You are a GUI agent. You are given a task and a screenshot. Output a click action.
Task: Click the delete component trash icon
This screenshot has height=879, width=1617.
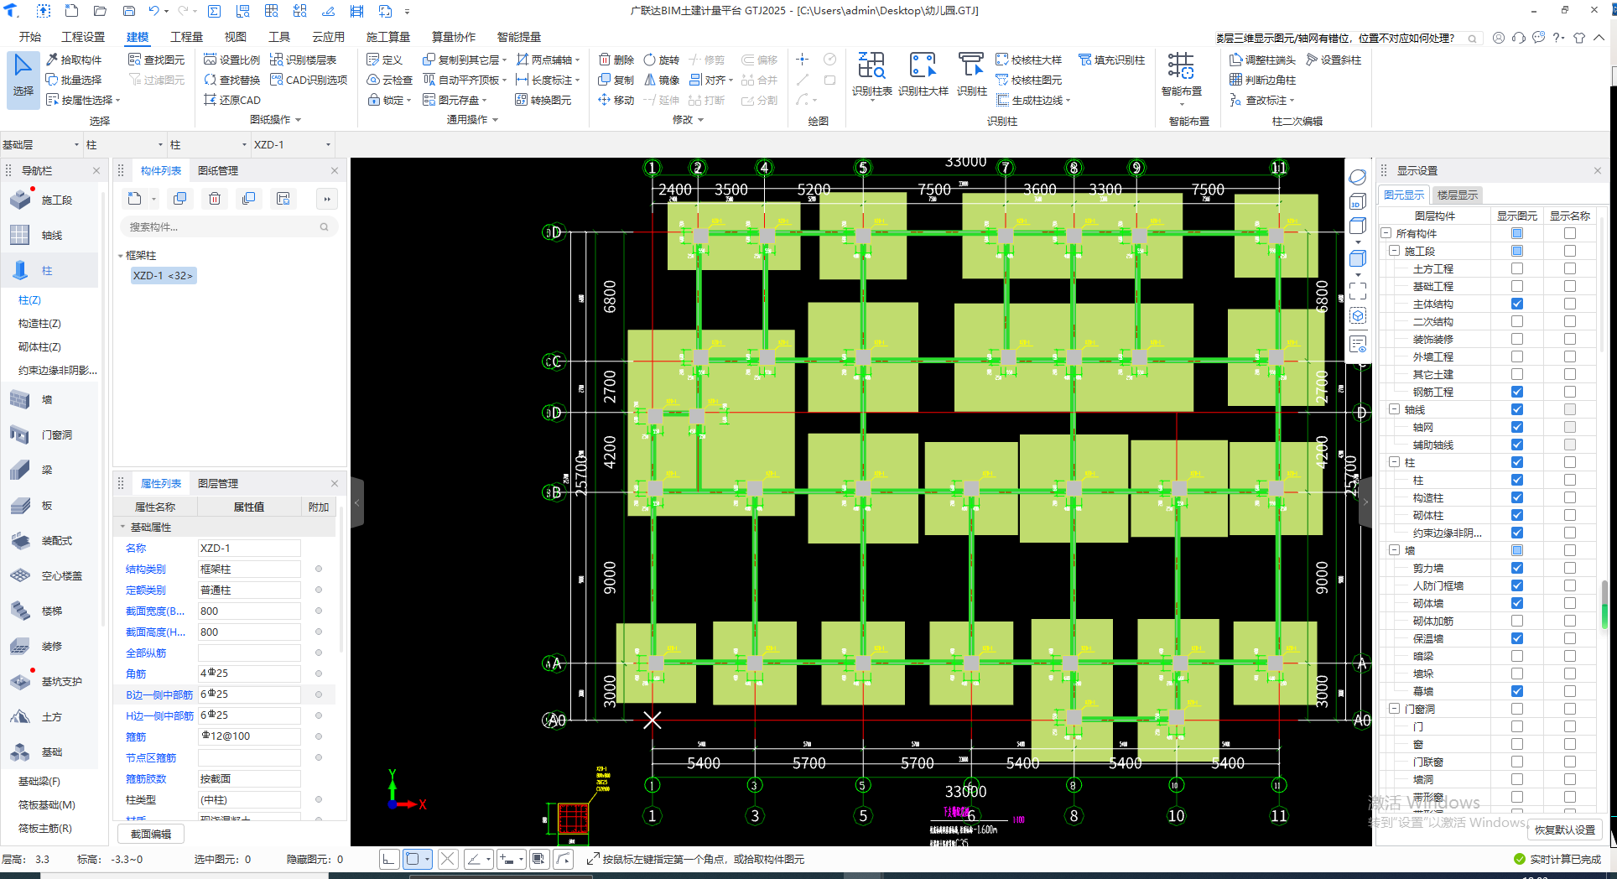coord(215,199)
